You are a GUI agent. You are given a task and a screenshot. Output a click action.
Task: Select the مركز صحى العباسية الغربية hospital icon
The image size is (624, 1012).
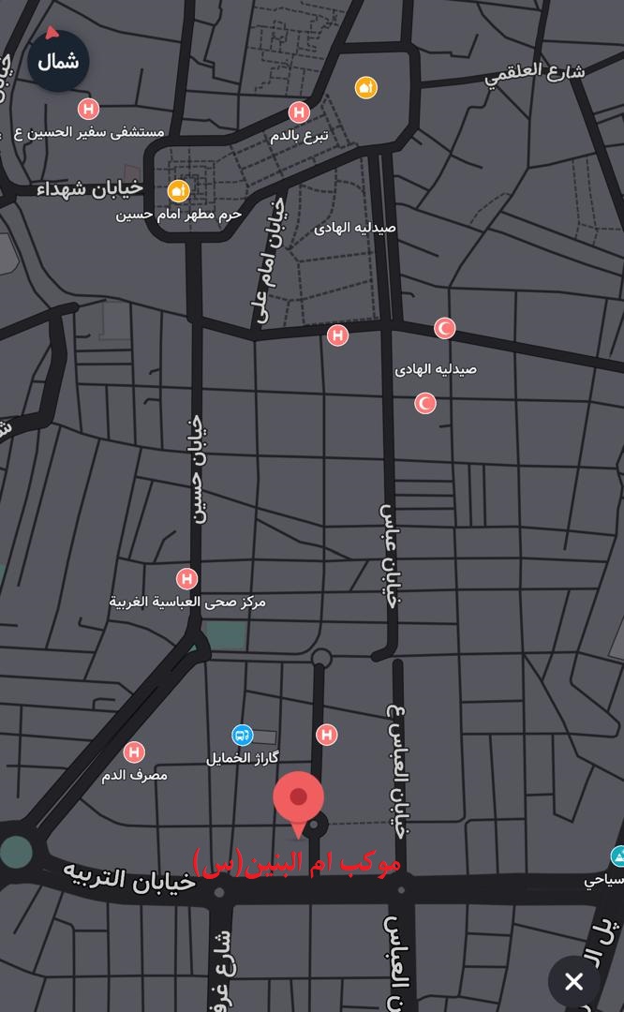187,579
